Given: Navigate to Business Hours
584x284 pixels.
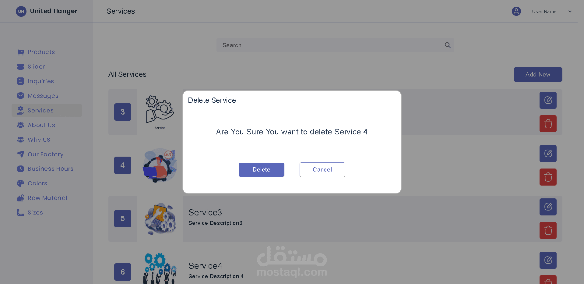Looking at the screenshot, I should click(x=50, y=169).
